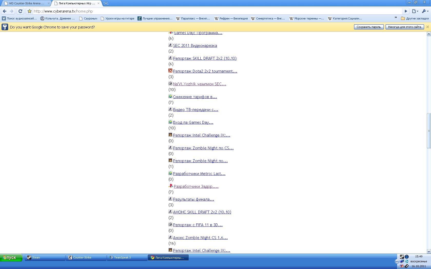Open the SEC 2011 Видеонарезка link
The height and width of the screenshot is (269, 431).
tap(195, 46)
